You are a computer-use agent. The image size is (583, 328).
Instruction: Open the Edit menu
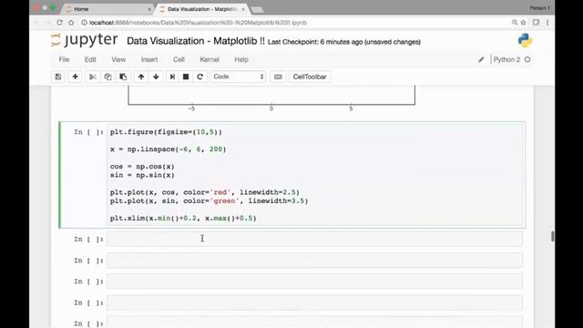(90, 59)
